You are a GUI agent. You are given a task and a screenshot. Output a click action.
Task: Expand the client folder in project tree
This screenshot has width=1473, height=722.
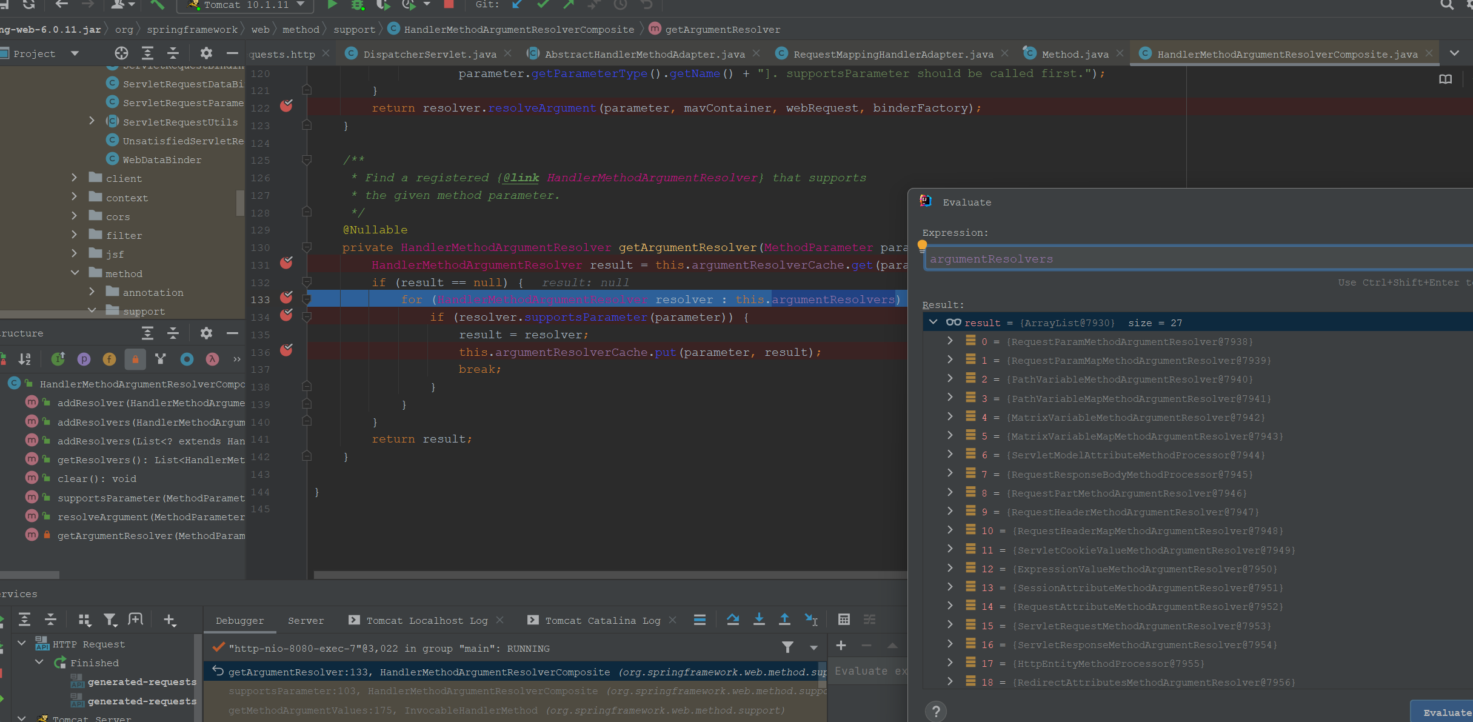(x=74, y=178)
